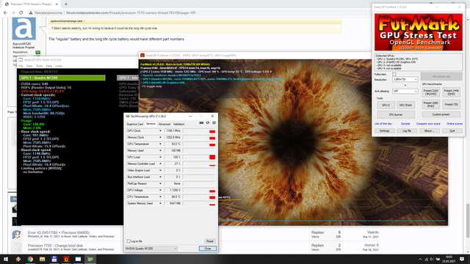Open Chrome from the taskbar
This screenshot has width=470, height=264.
[30, 259]
